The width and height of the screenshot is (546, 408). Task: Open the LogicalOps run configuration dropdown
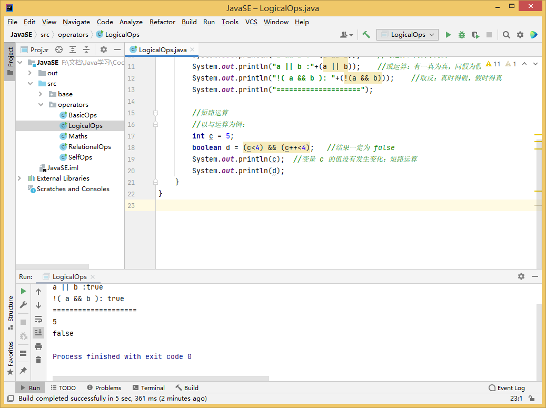(x=408, y=35)
